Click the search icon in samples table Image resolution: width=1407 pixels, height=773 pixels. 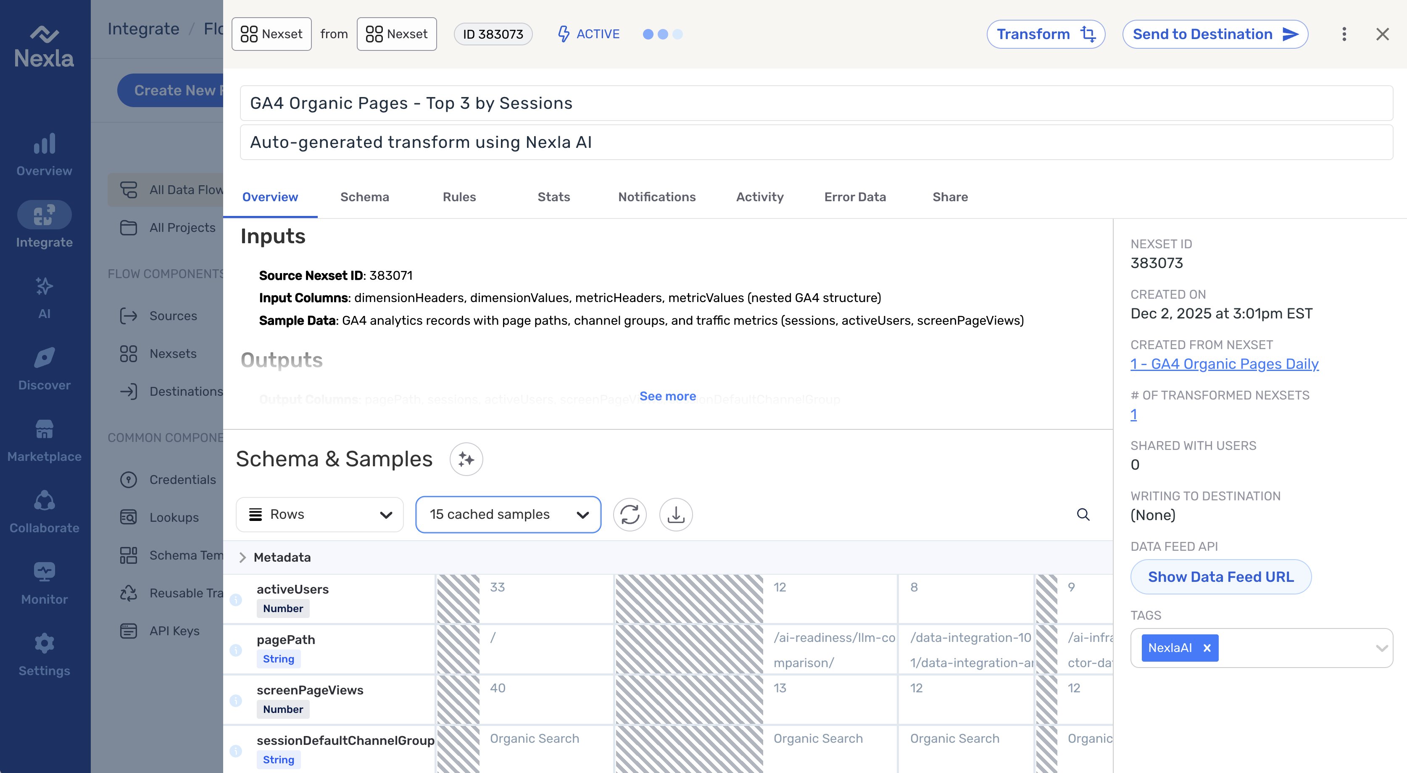click(x=1083, y=514)
